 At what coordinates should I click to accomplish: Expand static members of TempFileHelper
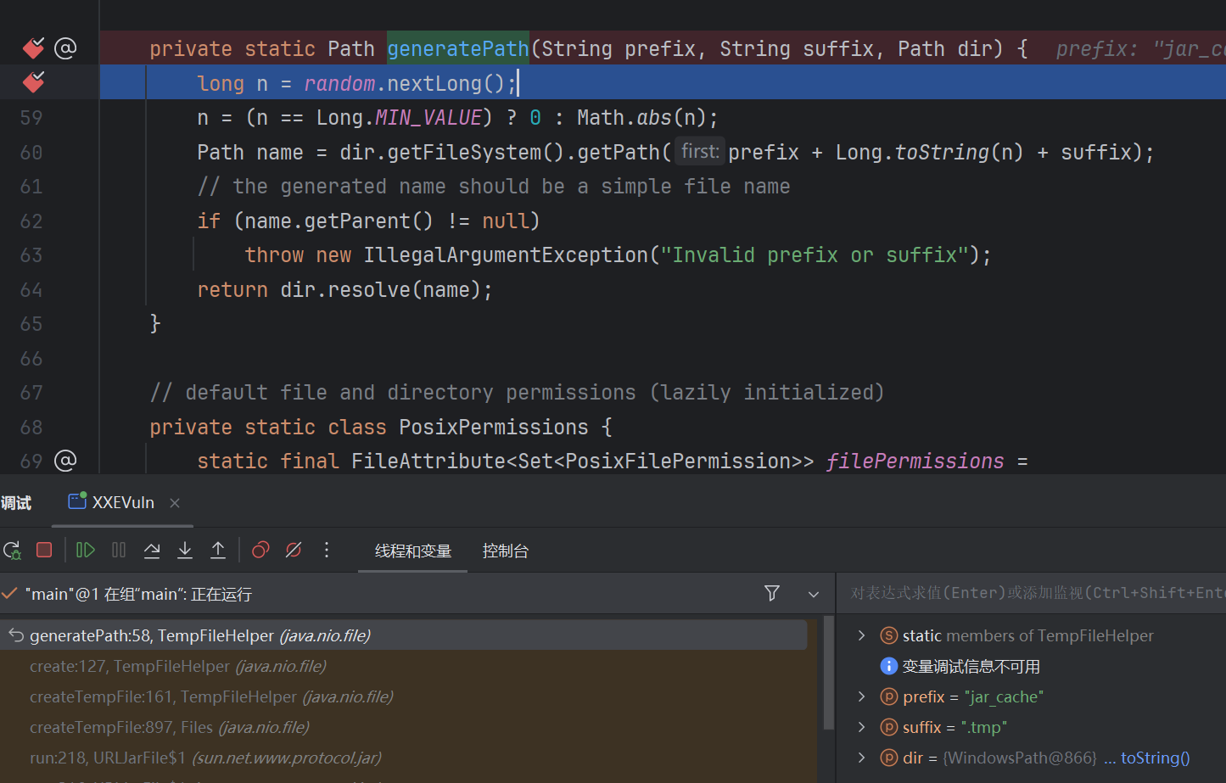(862, 635)
